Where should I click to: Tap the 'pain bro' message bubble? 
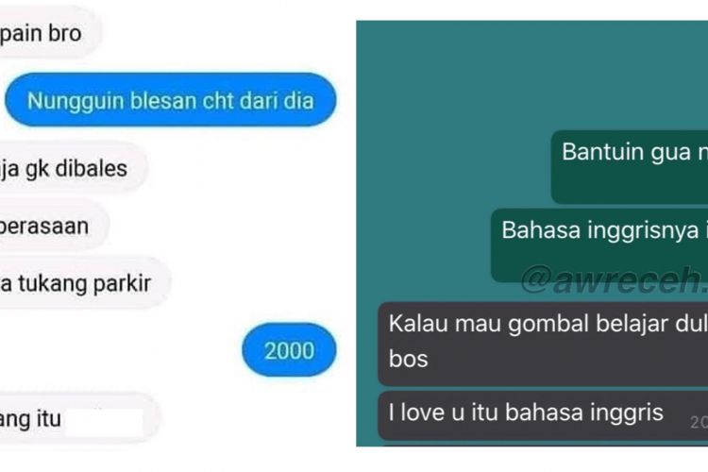pos(50,32)
